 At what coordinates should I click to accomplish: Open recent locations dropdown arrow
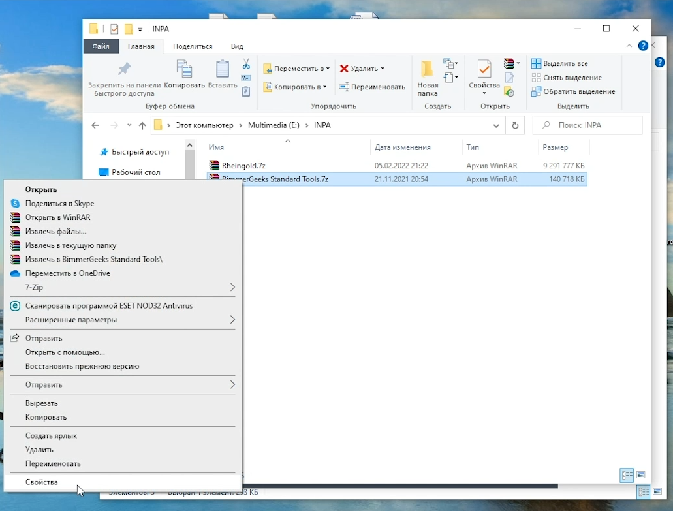(x=129, y=125)
